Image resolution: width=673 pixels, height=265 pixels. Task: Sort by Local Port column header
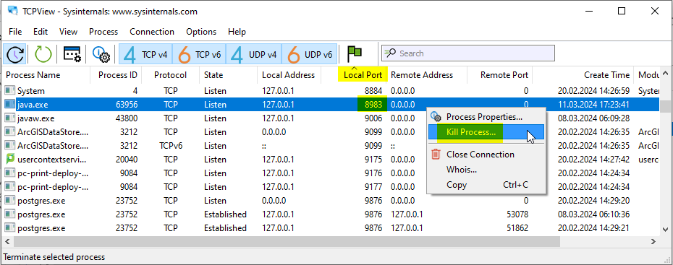click(354, 75)
